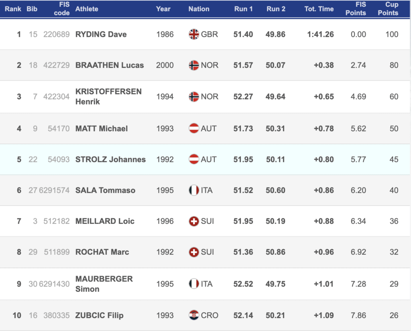This screenshot has height=331, width=411.
Task: Click the winning total time 1:41.26
Action: pyautogui.click(x=320, y=35)
